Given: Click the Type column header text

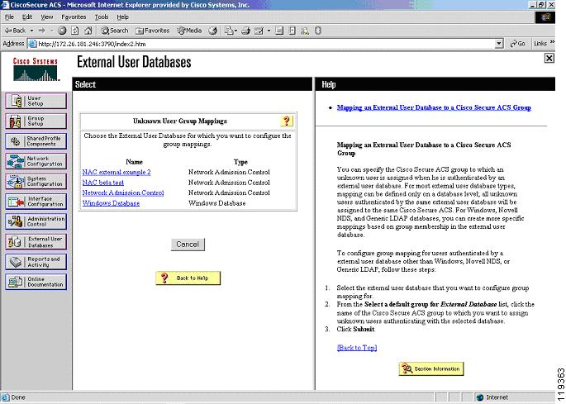Looking at the screenshot, I should click(x=240, y=162).
